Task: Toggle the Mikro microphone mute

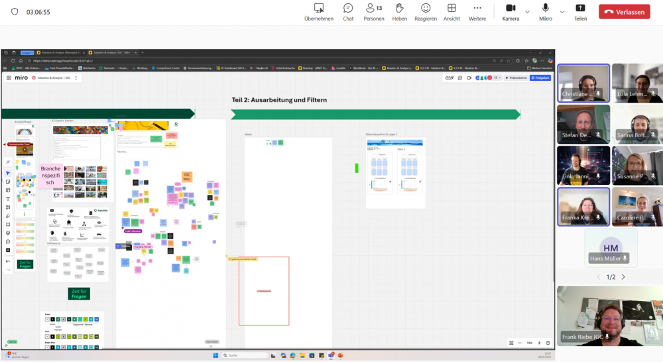Action: (546, 11)
